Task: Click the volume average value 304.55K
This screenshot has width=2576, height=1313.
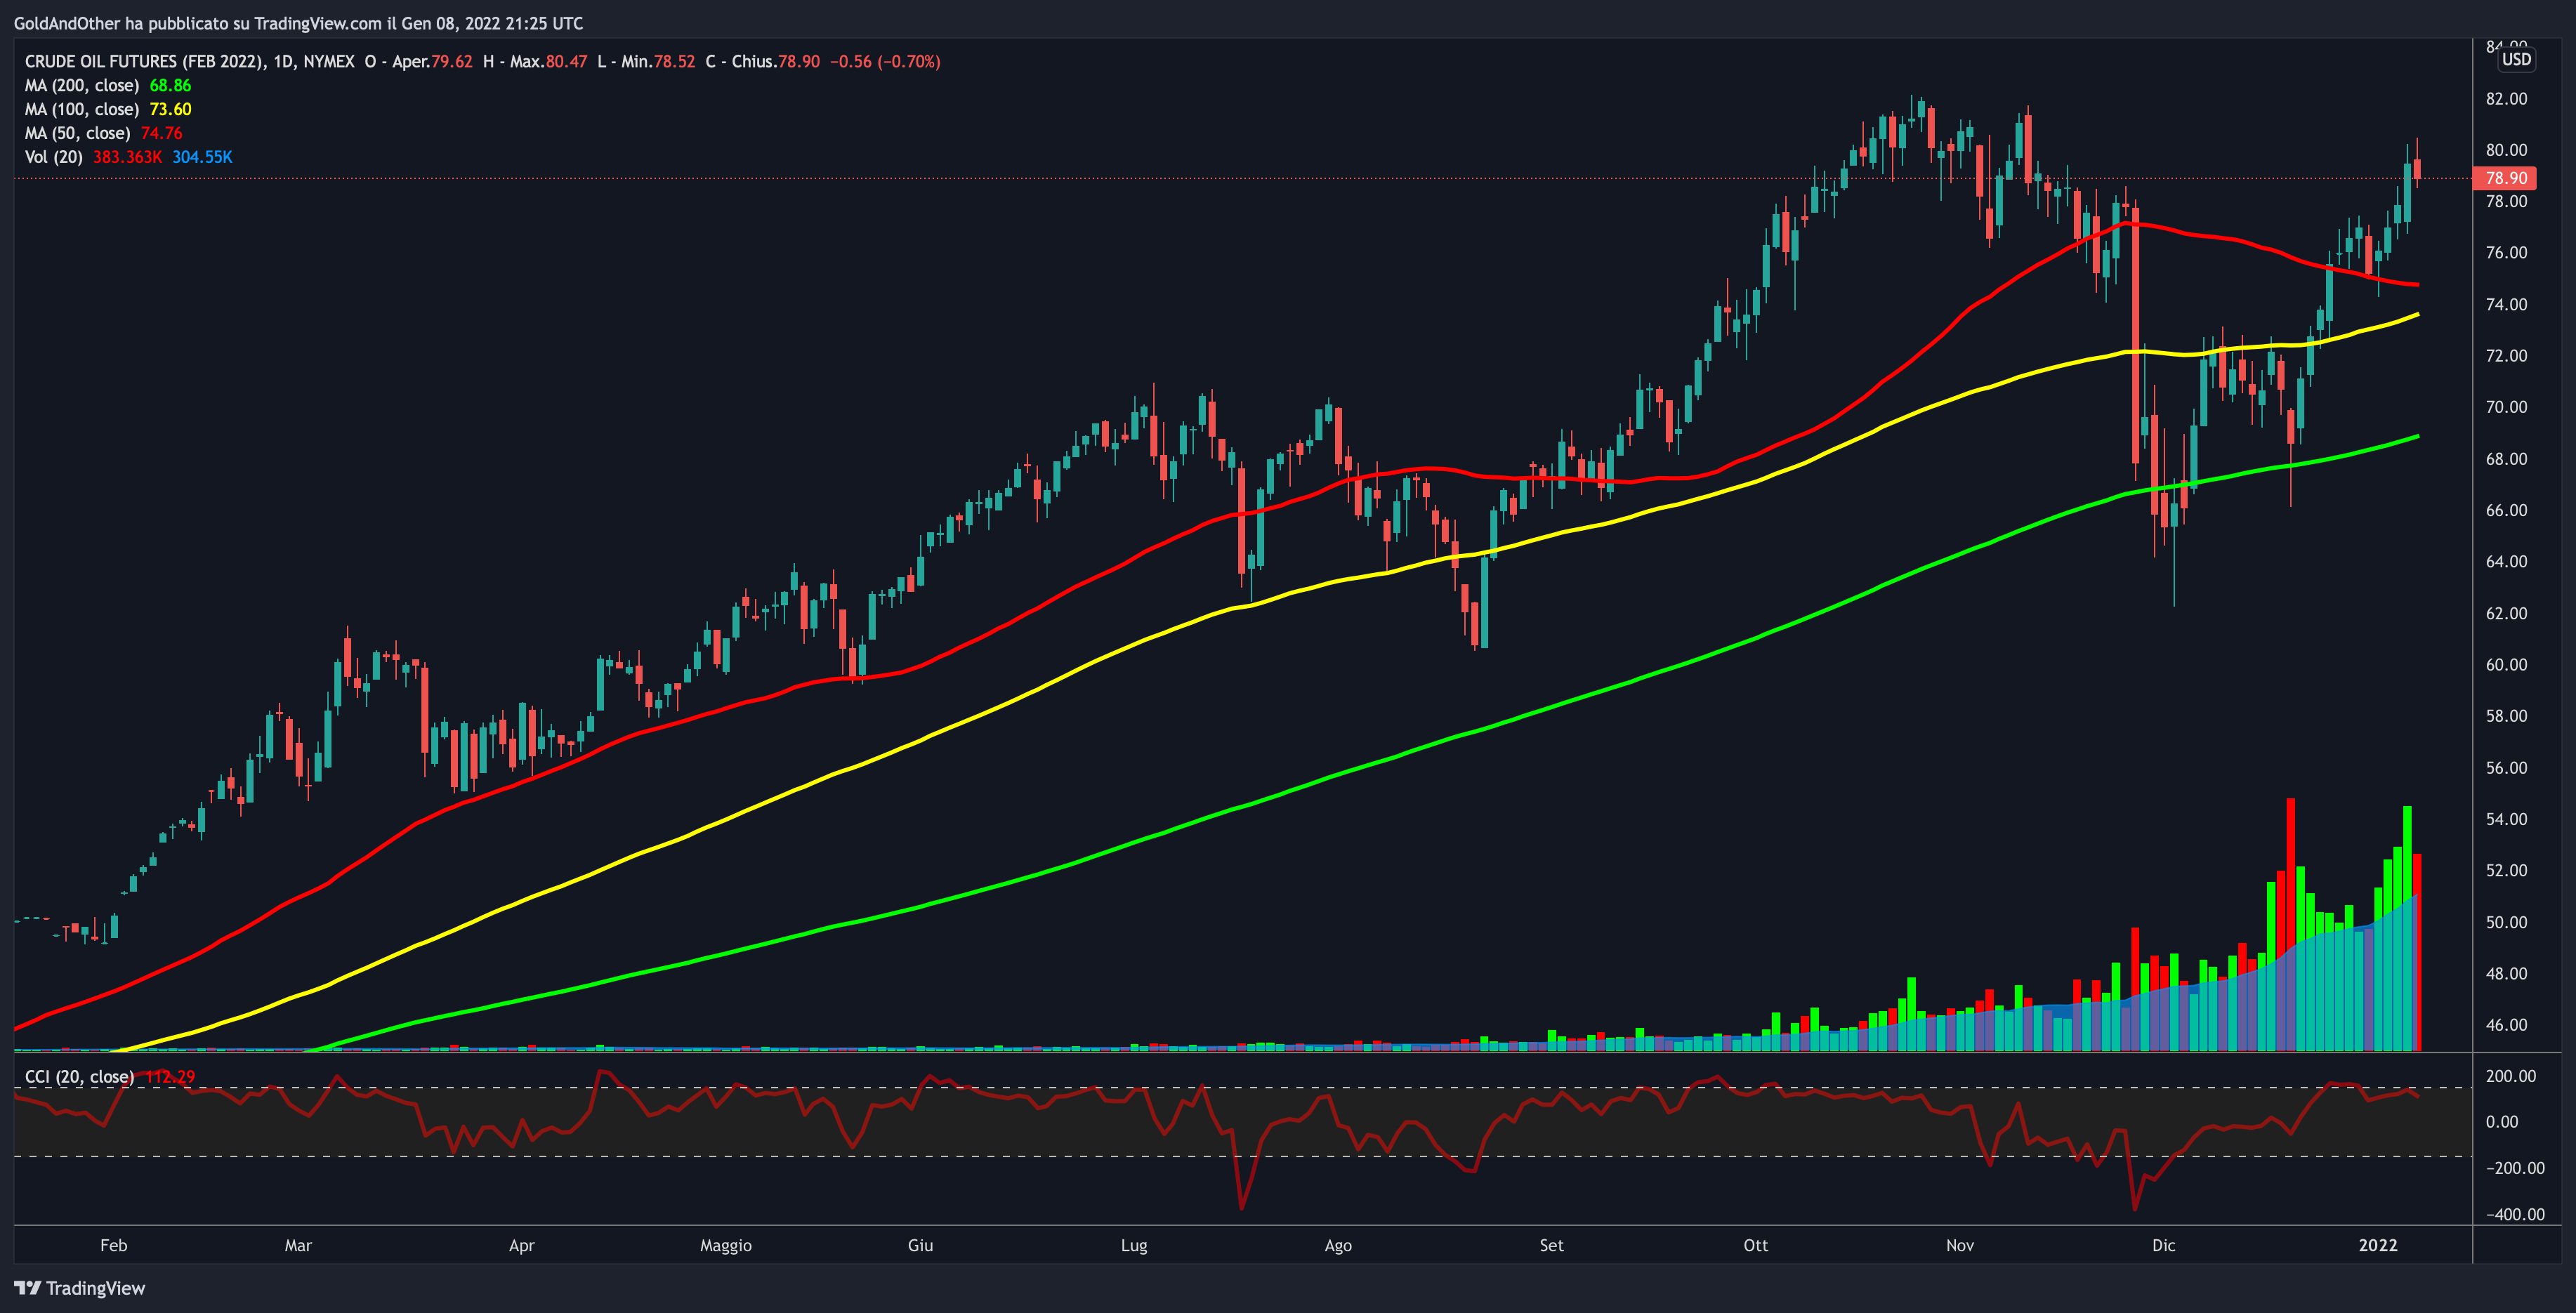Action: [202, 157]
